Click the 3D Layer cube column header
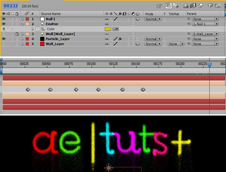Image resolution: width=226 pixels, height=172 pixels. coord(137,14)
